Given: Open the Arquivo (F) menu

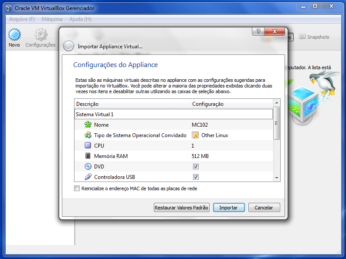Looking at the screenshot, I should click(22, 19).
